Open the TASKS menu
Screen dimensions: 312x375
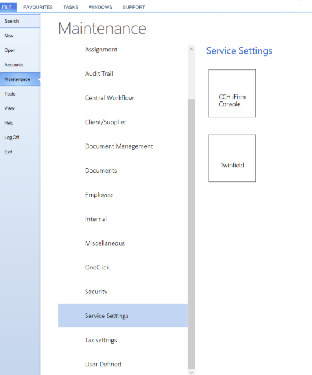pyautogui.click(x=71, y=7)
